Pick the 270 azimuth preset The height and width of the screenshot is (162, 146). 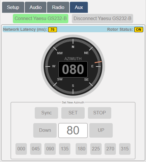[x=110, y=149]
